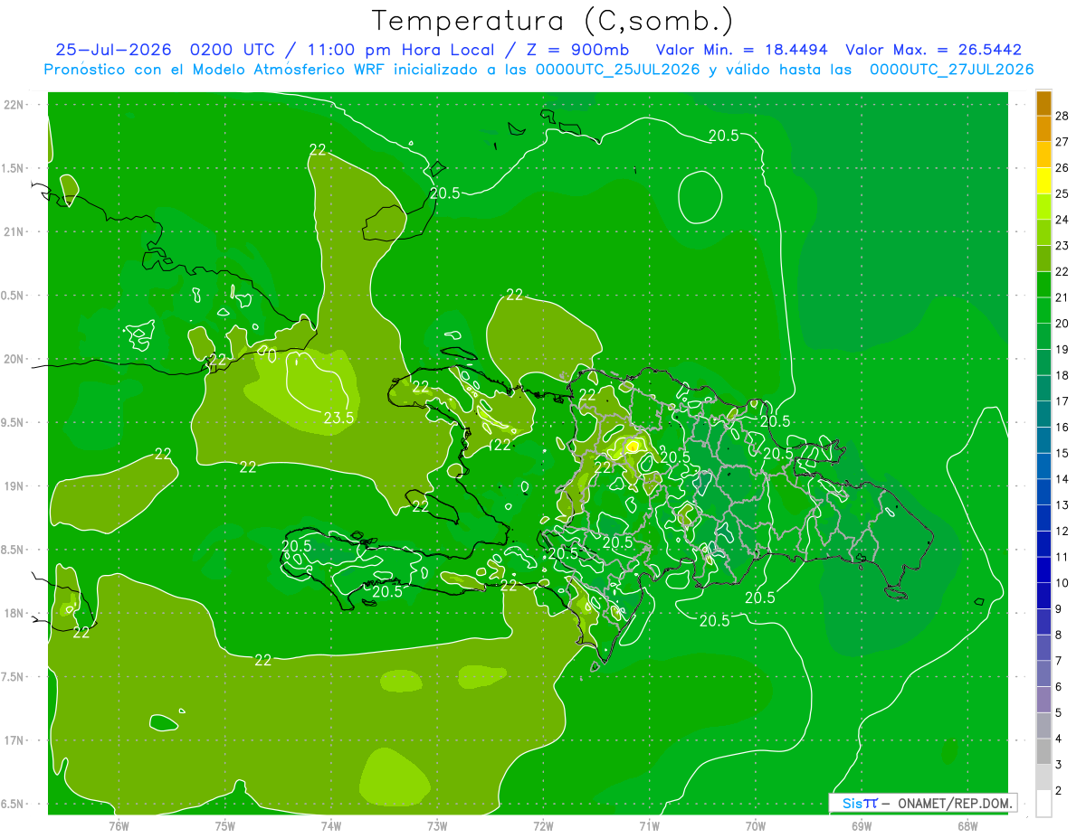The height and width of the screenshot is (838, 1086).
Task: Select the 'SisPI - ONAMET/REP.DOM.' credit label
Action: [x=923, y=803]
